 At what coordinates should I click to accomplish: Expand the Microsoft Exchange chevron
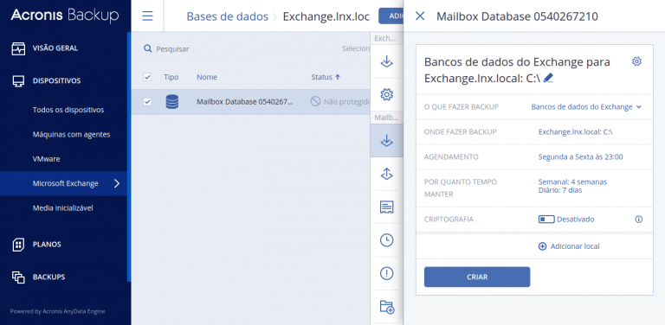pyautogui.click(x=117, y=183)
